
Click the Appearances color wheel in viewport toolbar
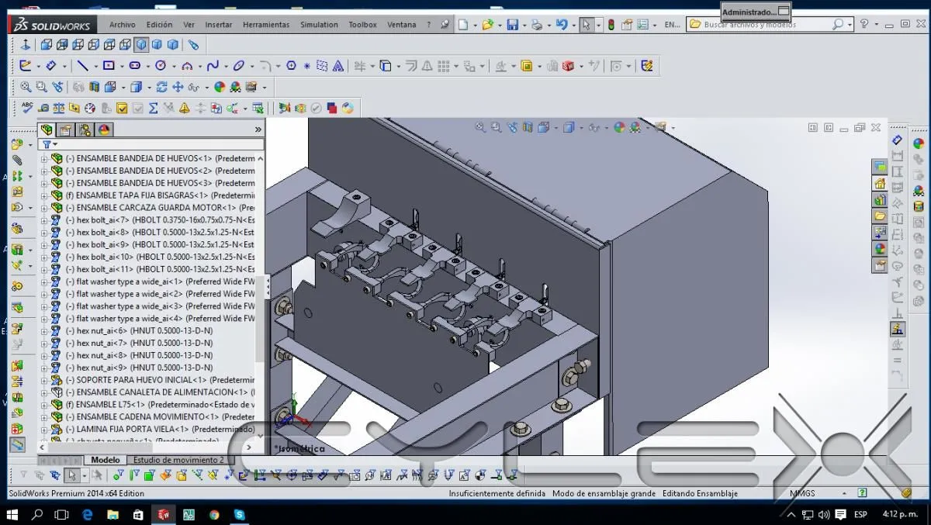pos(619,127)
